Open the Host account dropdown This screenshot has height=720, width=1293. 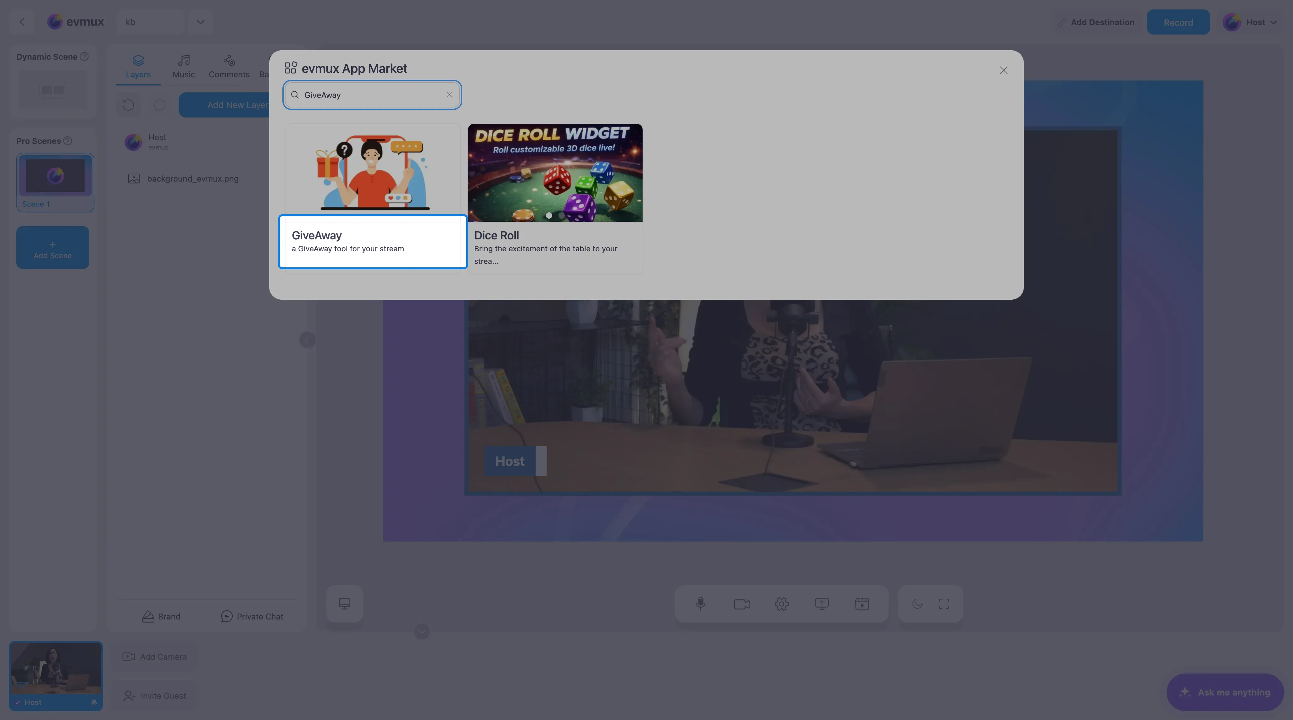point(1250,22)
